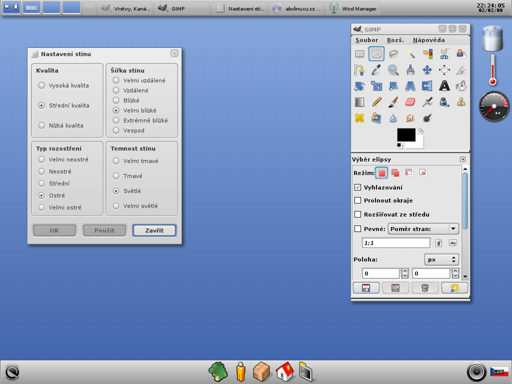Open the px unit dropdown

click(441, 259)
